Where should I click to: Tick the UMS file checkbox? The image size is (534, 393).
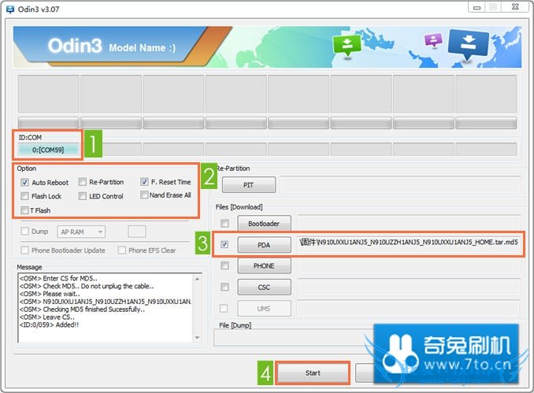click(224, 308)
